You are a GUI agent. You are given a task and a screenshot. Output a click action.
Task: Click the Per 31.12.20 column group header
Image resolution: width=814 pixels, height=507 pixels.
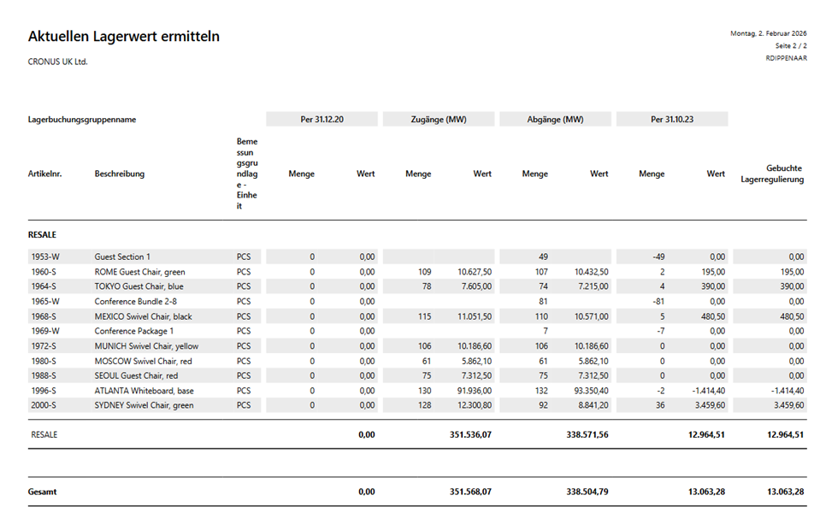pos(321,120)
